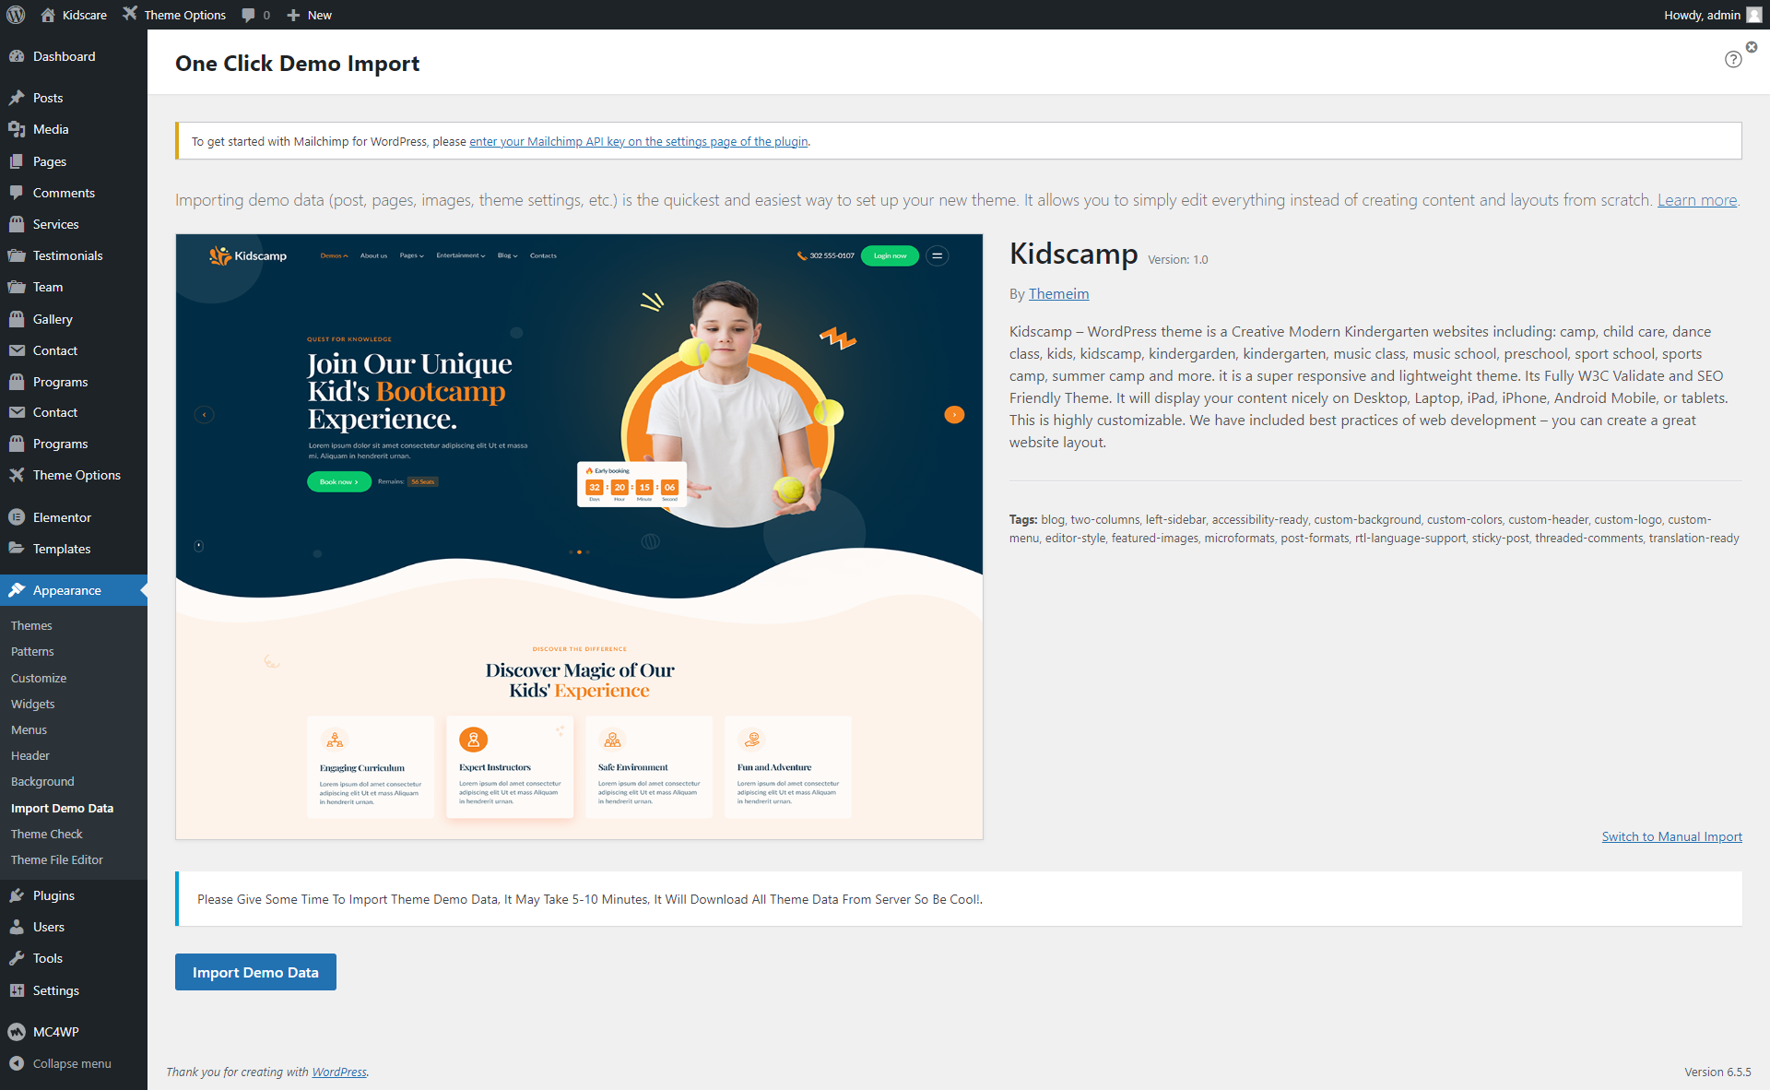Click the Comments icon in sidebar
This screenshot has height=1090, width=1770.
point(17,193)
